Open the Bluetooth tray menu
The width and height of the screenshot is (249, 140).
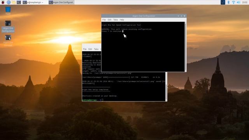point(228,2)
